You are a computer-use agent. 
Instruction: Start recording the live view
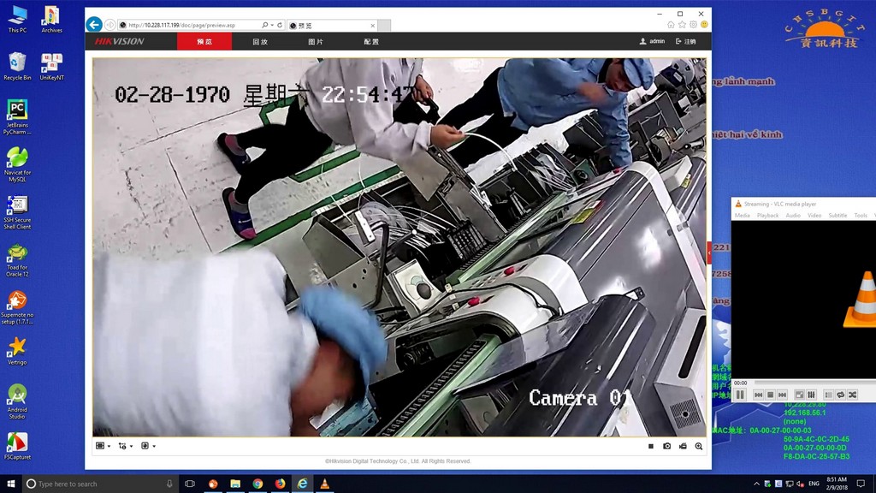click(x=683, y=446)
